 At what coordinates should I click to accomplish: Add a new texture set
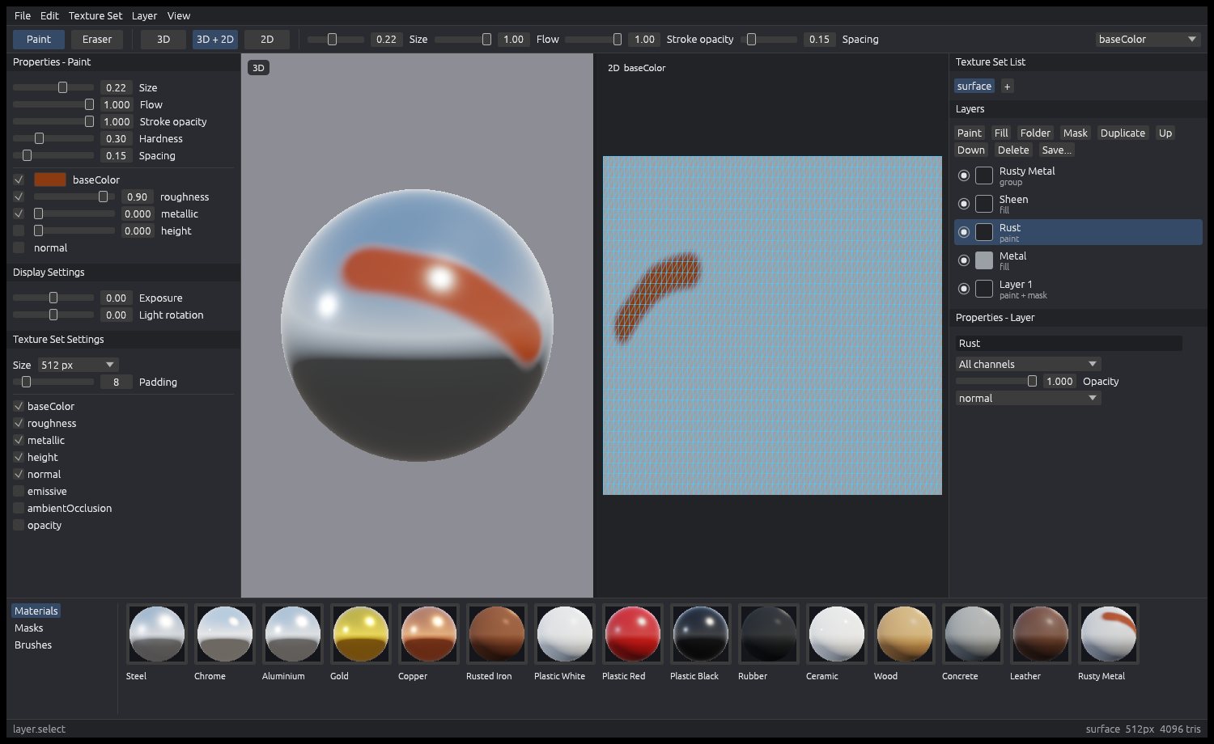[1007, 86]
